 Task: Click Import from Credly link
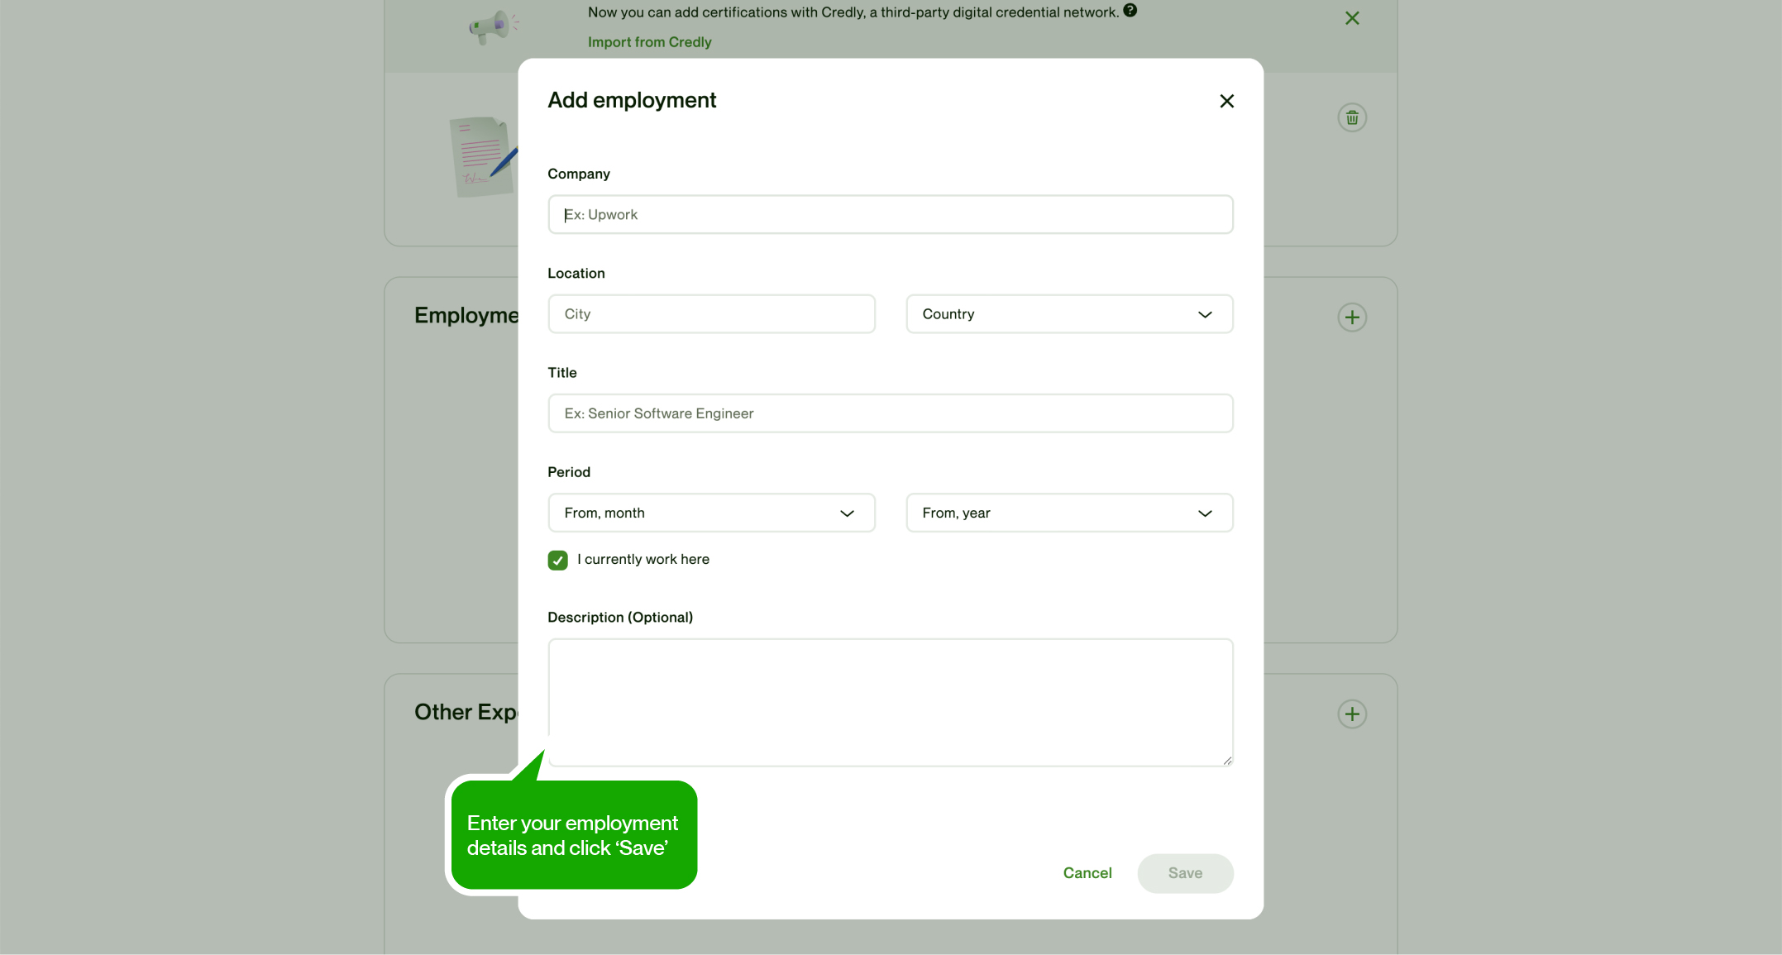pyautogui.click(x=649, y=42)
